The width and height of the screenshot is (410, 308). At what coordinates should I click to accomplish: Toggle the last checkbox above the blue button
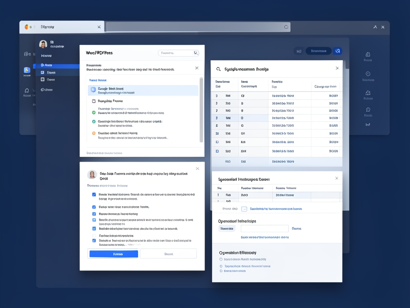[x=94, y=241]
